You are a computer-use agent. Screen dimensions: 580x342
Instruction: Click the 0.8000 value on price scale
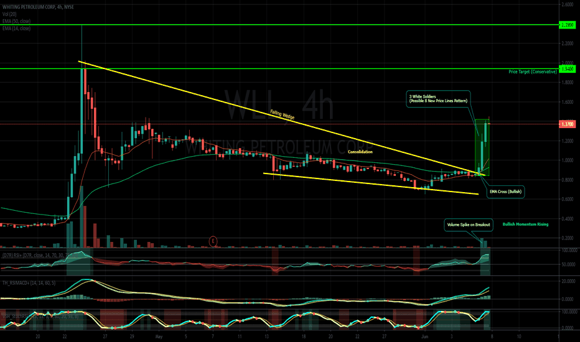click(x=568, y=180)
